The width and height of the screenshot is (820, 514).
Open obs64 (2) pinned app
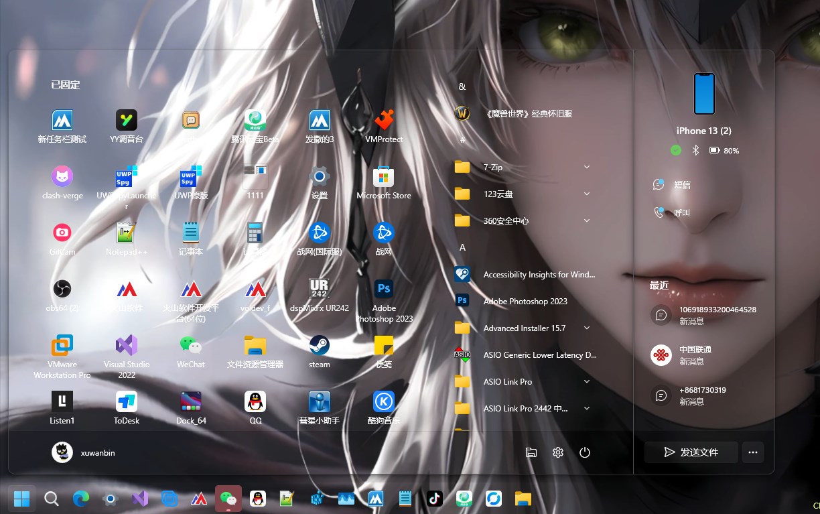(x=62, y=296)
